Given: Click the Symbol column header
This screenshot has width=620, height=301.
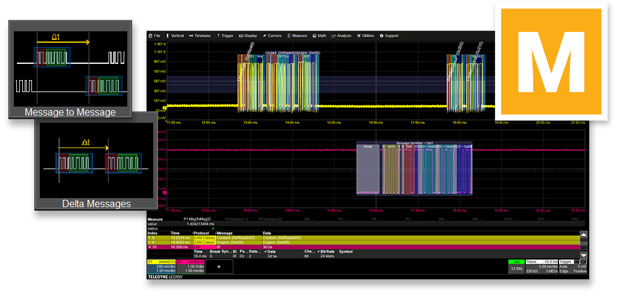Looking at the screenshot, I should pos(345,251).
